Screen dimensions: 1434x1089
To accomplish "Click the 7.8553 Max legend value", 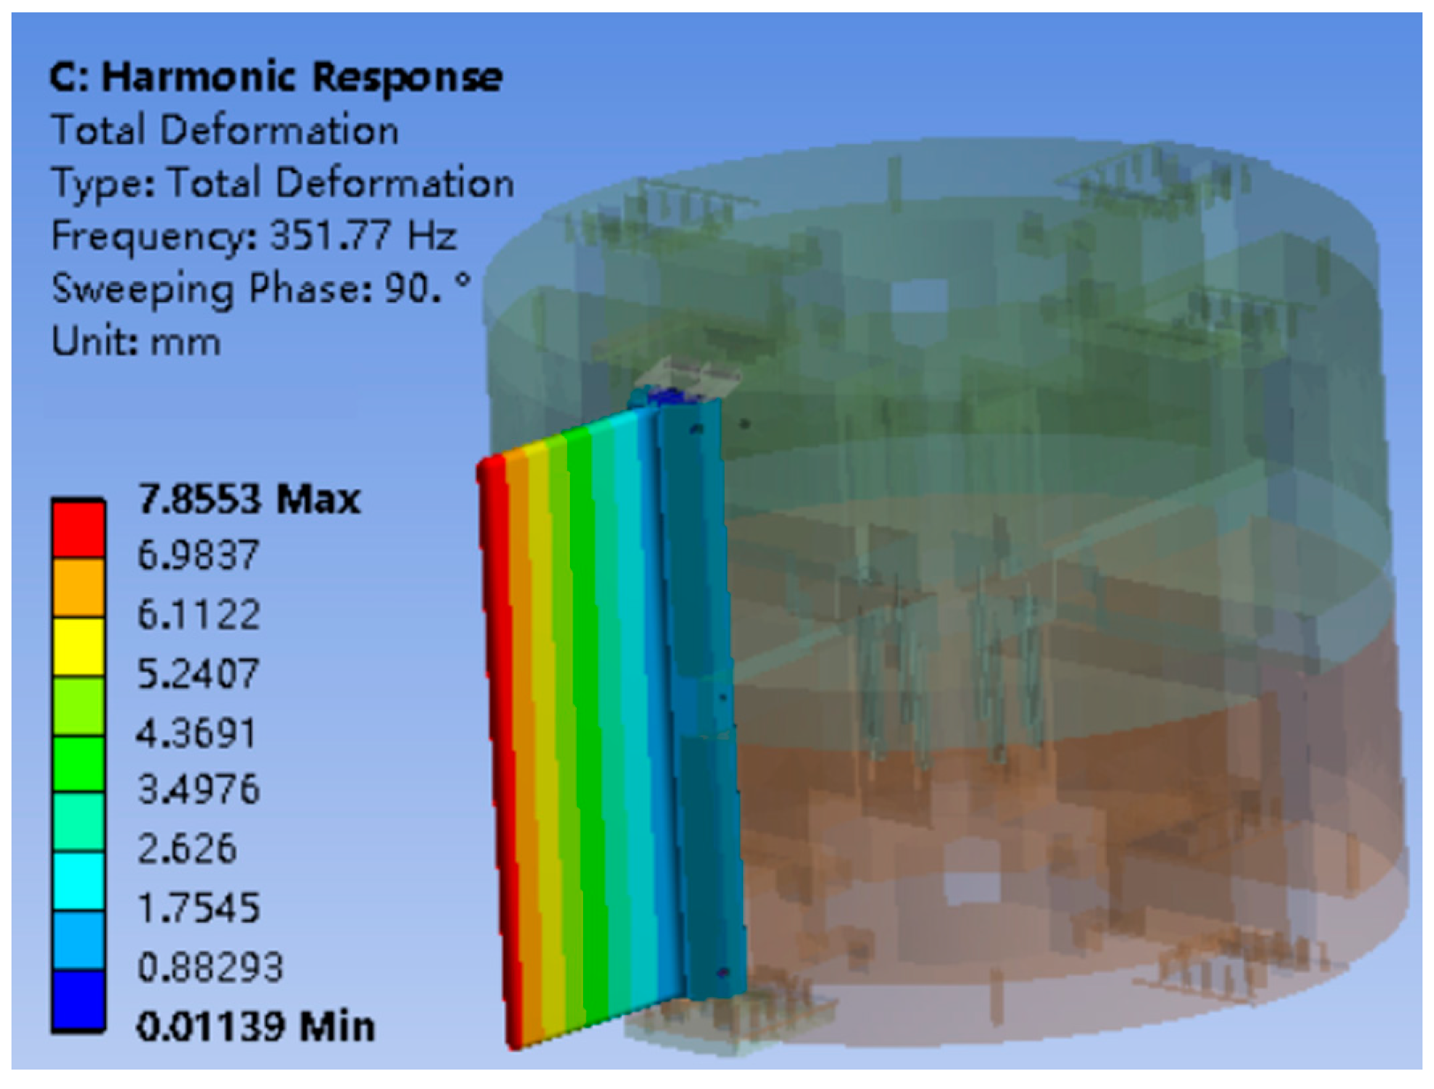I will [249, 500].
